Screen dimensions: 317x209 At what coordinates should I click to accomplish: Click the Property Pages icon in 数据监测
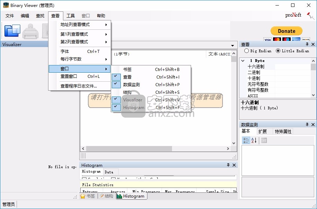tap(264, 140)
